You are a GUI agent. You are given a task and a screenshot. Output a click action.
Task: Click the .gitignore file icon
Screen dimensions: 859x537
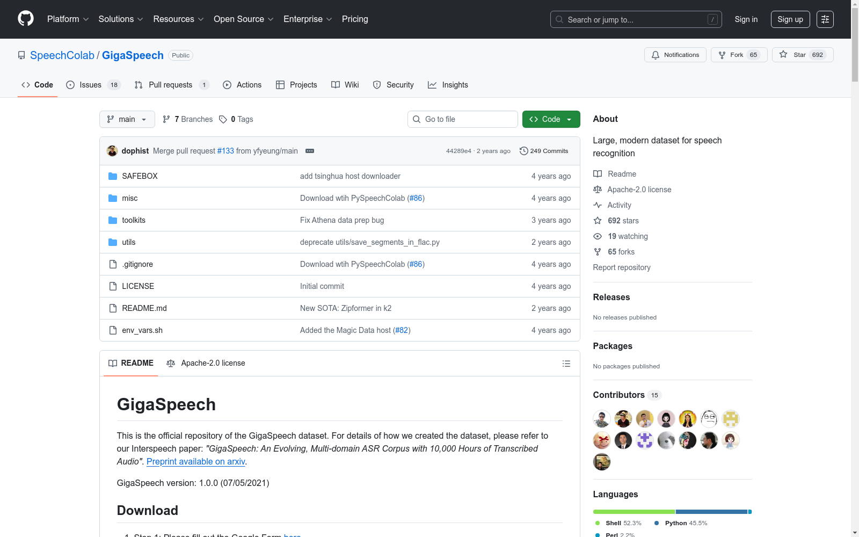coord(113,264)
